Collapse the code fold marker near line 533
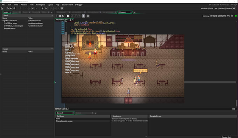 click(66, 33)
